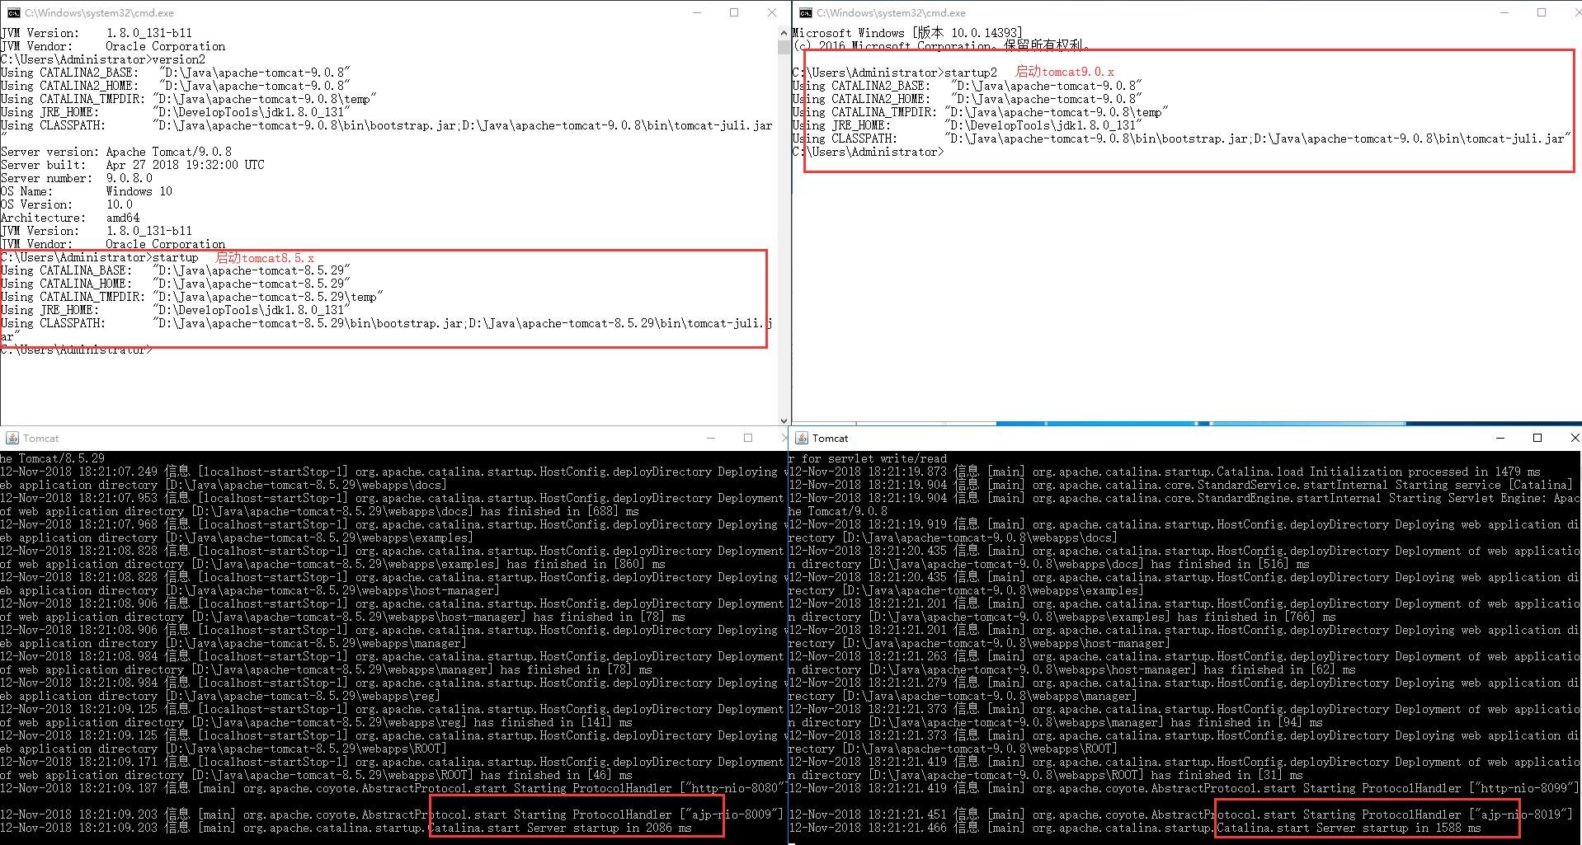
Task: Click the Java icon of bottom-left Tomcat window
Action: point(12,438)
